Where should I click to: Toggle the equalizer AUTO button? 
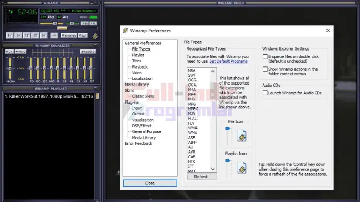tap(21, 52)
